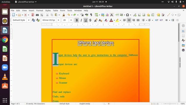Click the Insert Comment icon

[158, 15]
